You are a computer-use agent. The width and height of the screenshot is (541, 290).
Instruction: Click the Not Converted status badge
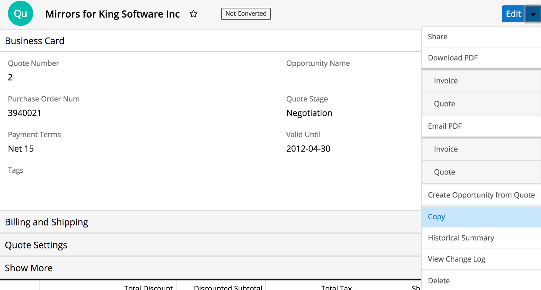click(246, 14)
